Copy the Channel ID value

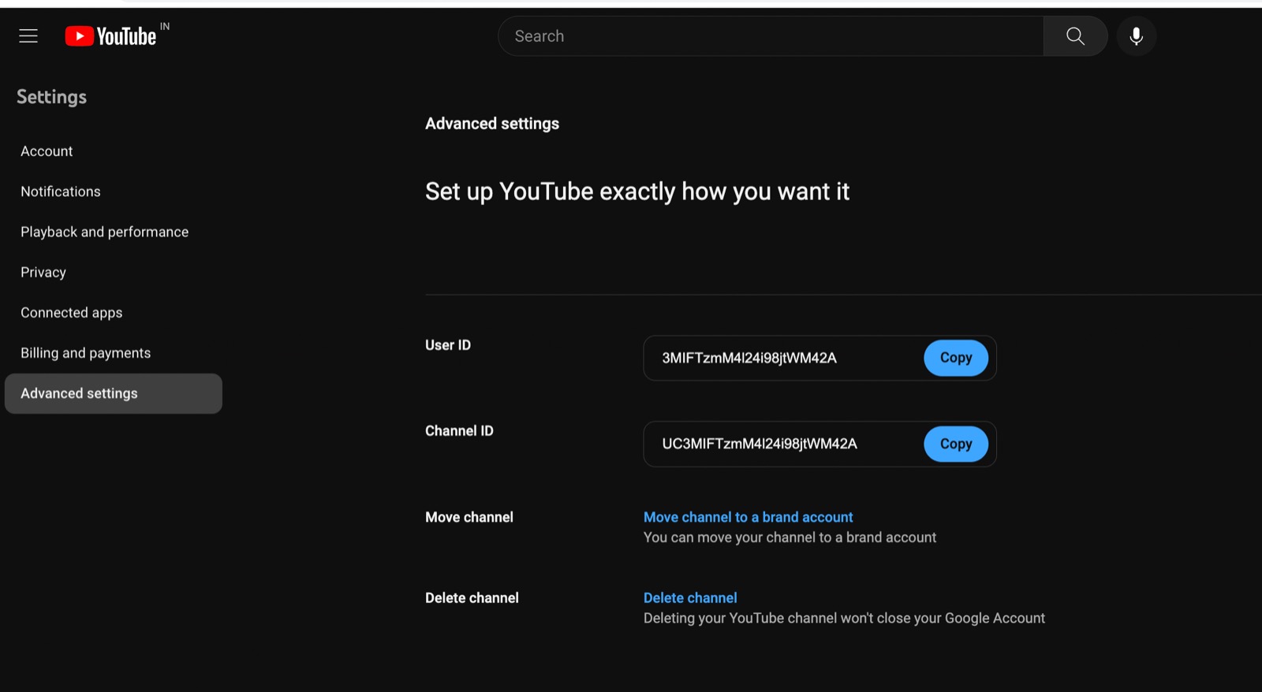point(956,444)
